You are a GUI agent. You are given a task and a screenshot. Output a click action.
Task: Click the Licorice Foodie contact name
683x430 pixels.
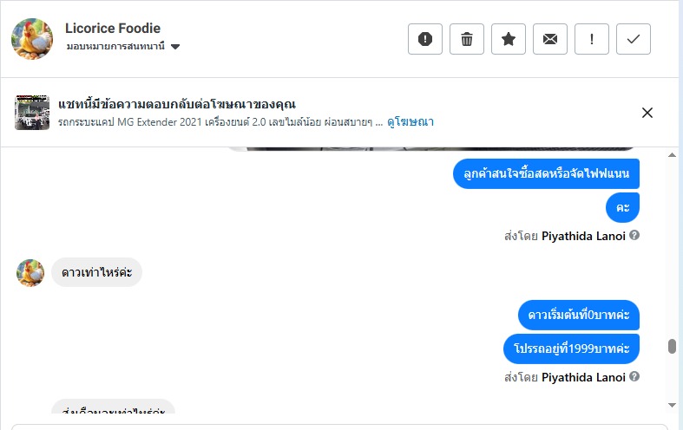click(113, 29)
